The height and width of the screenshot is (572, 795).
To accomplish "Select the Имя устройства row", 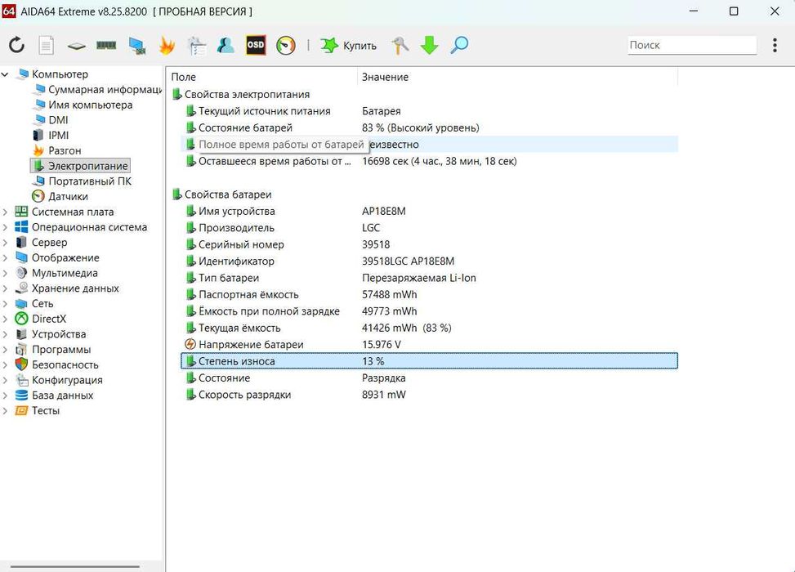I will [x=429, y=211].
